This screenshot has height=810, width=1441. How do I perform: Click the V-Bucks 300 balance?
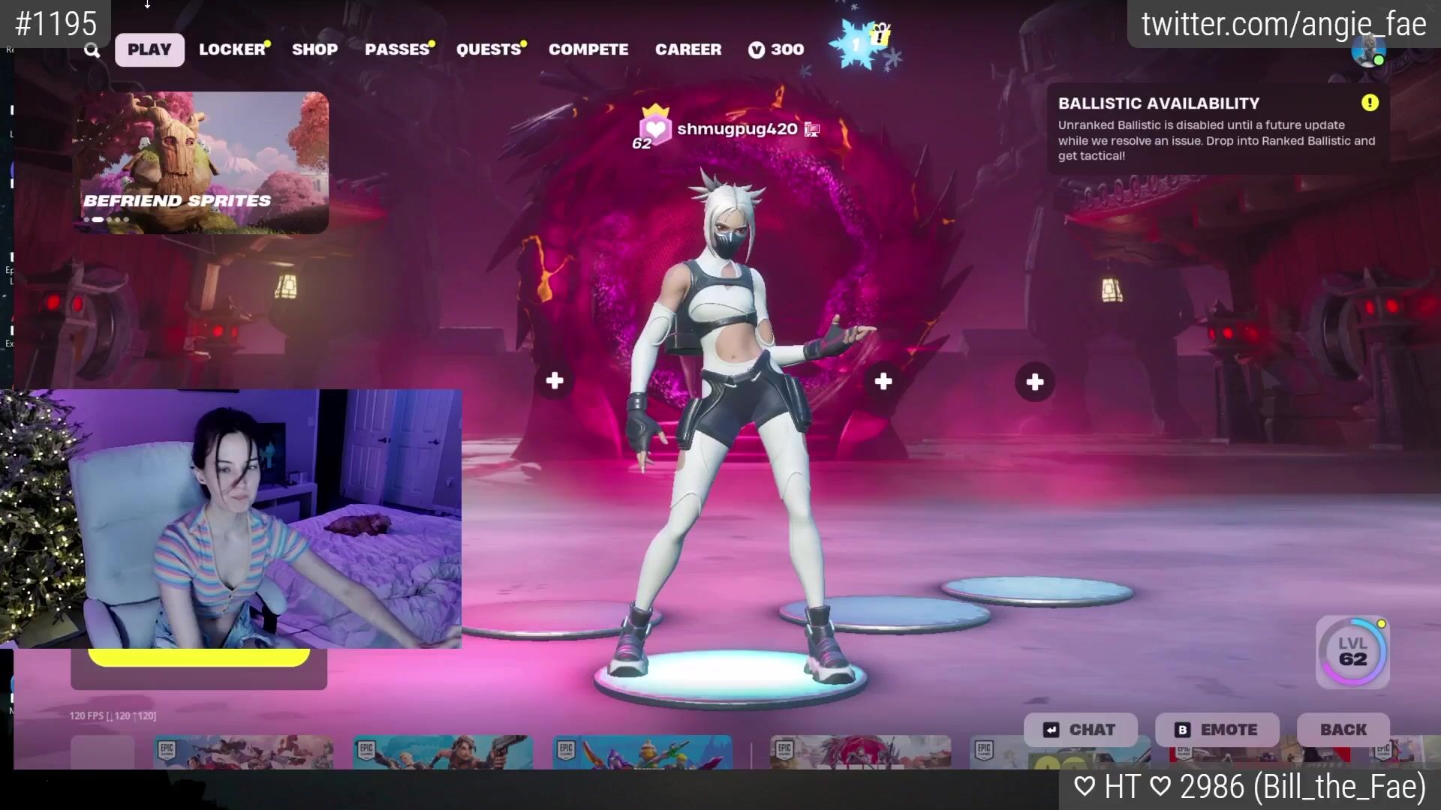click(776, 49)
